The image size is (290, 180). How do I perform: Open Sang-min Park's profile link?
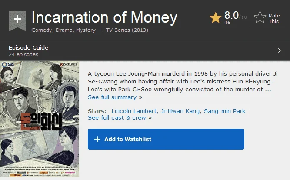click(x=224, y=111)
